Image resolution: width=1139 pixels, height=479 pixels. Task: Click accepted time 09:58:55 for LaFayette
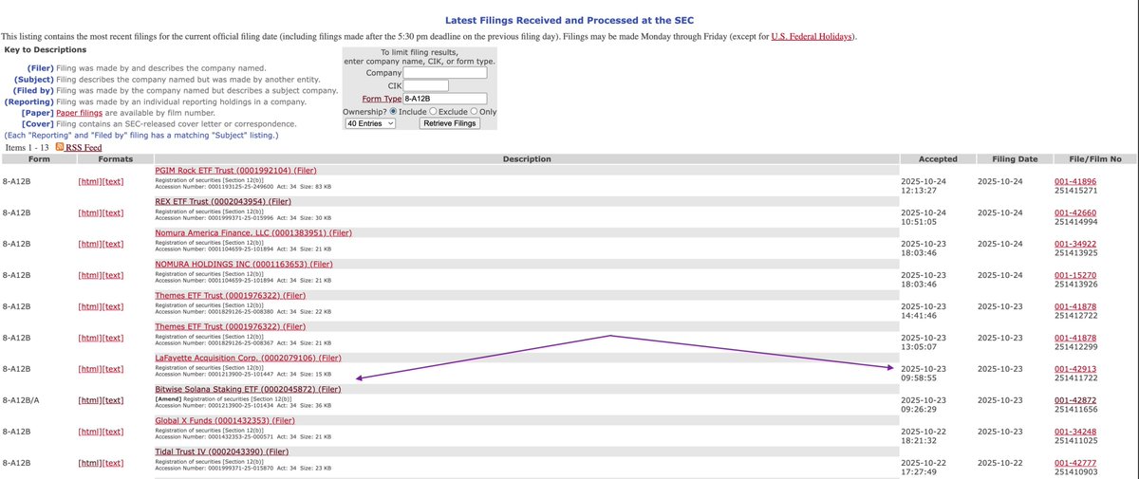(x=919, y=378)
